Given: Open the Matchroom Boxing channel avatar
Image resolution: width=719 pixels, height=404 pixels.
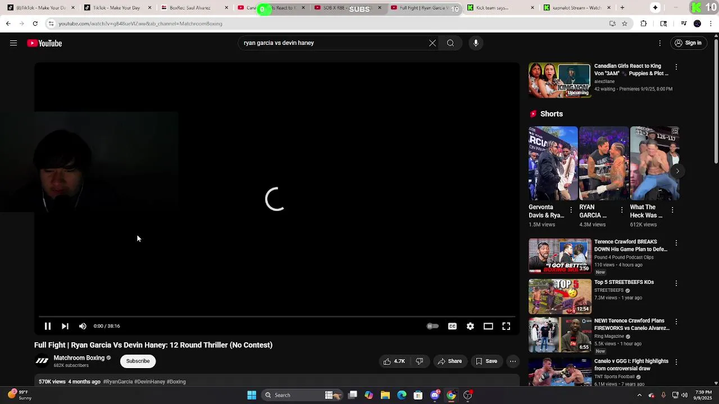Looking at the screenshot, I should (42, 361).
